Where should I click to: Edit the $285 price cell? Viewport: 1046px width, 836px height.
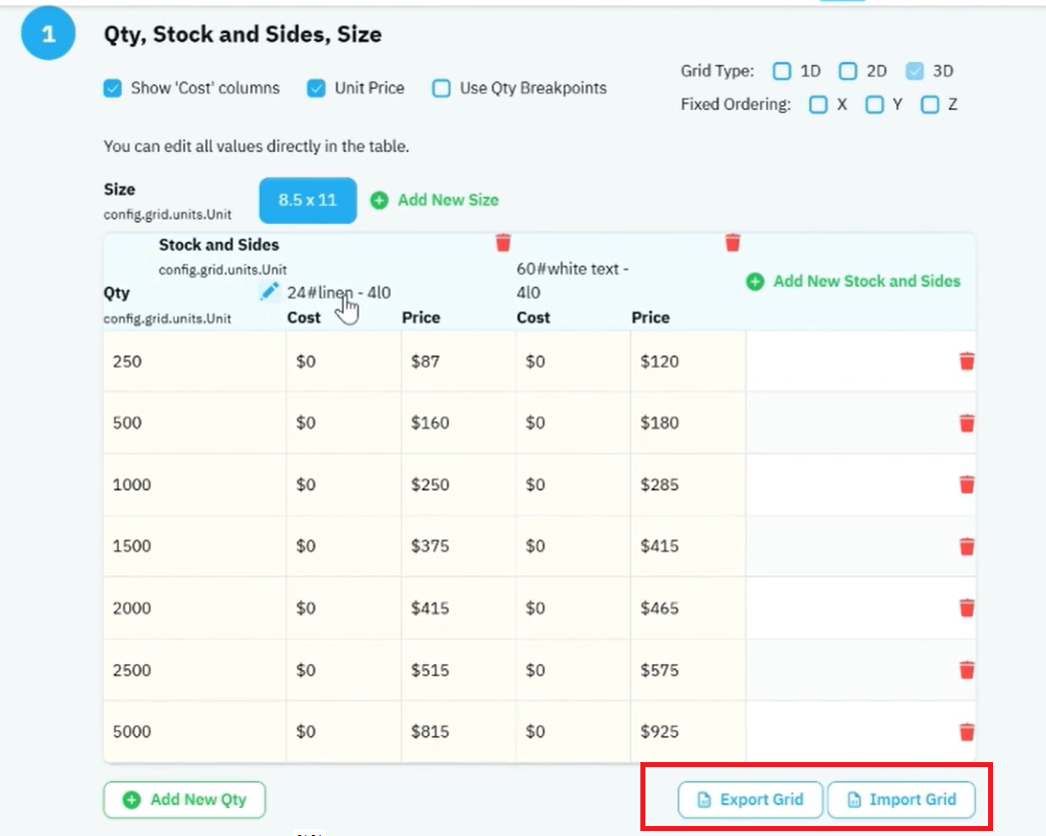[x=687, y=484]
